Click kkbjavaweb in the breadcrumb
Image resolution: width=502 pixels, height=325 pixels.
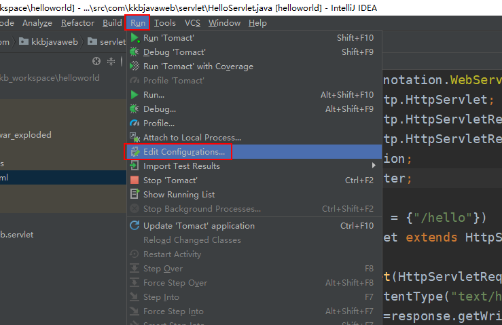point(54,41)
